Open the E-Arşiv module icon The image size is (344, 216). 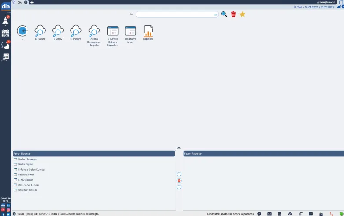tap(58, 31)
